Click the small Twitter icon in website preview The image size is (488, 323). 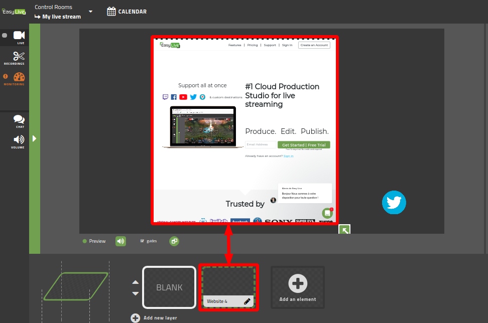coord(193,97)
